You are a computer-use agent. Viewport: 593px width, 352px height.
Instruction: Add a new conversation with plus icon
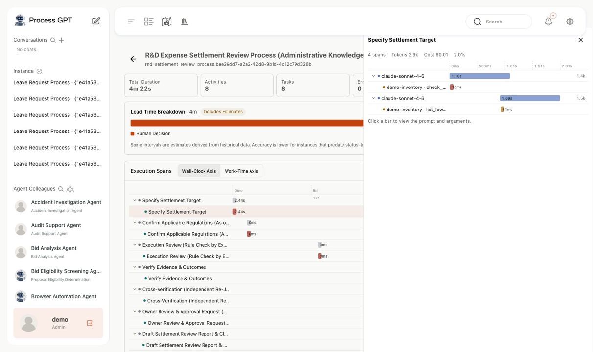(x=61, y=40)
